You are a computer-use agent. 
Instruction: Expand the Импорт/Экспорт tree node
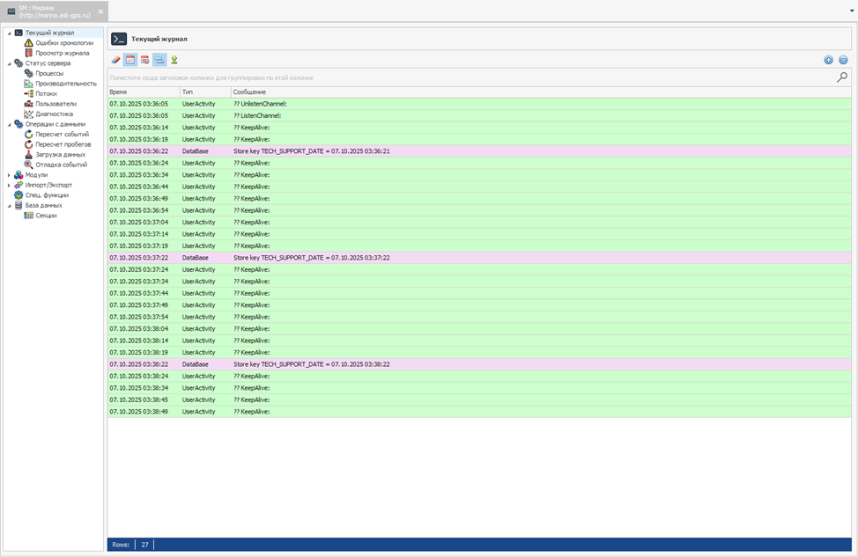tap(9, 185)
